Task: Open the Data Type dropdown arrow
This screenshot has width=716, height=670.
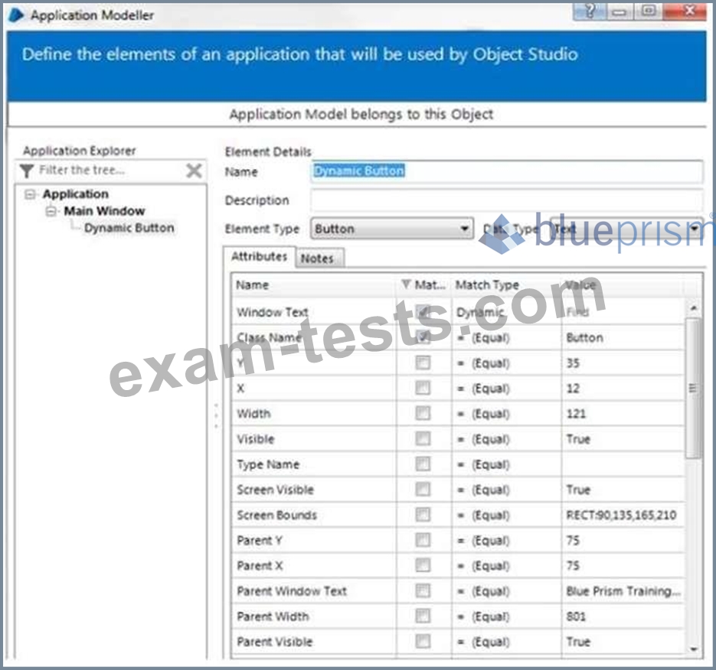Action: pos(695,228)
